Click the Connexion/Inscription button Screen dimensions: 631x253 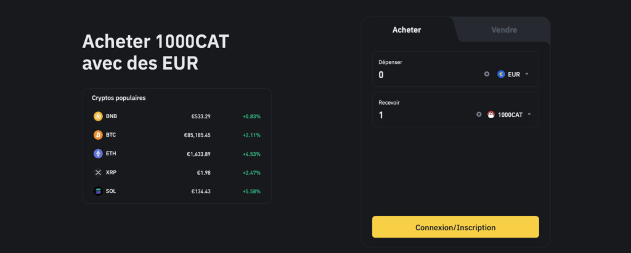click(455, 227)
